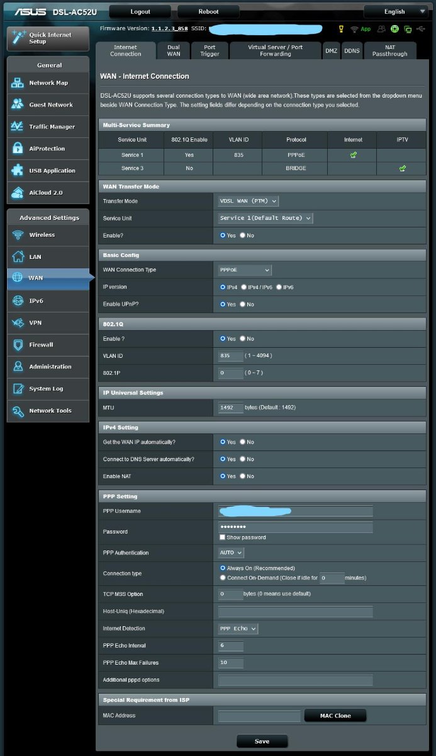This screenshot has height=756, width=436.
Task: Open the Guest Network page
Action: (48, 105)
